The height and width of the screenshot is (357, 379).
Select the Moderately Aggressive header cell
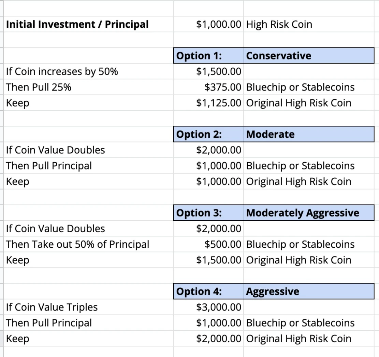(309, 213)
